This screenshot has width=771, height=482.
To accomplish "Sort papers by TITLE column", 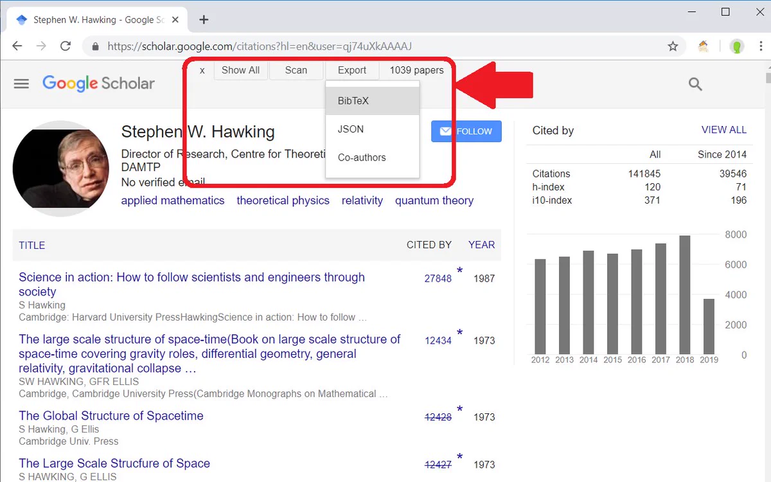I will coord(32,245).
